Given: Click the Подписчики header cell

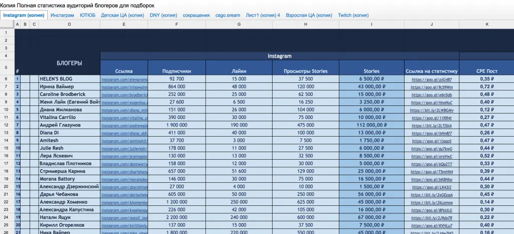Looking at the screenshot, I should click(x=176, y=71).
